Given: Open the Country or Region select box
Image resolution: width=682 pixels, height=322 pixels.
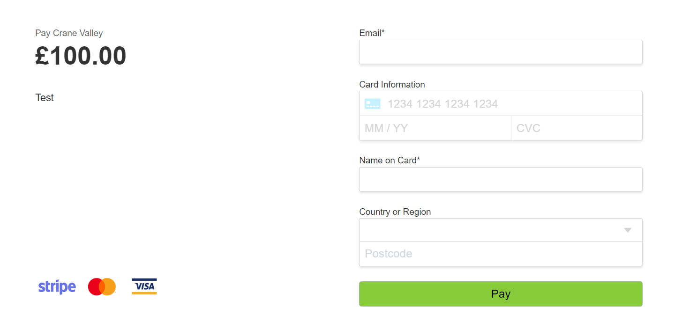Looking at the screenshot, I should point(492,230).
